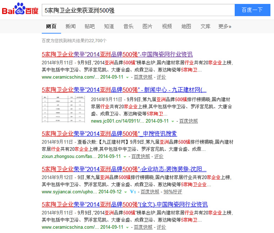Click the last www.ceramicschina.com/... green URL
The width and height of the screenshot is (274, 233).
coord(70,227)
